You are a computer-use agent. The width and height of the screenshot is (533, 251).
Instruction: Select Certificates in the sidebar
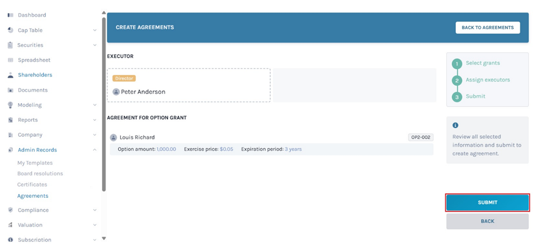pyautogui.click(x=32, y=185)
